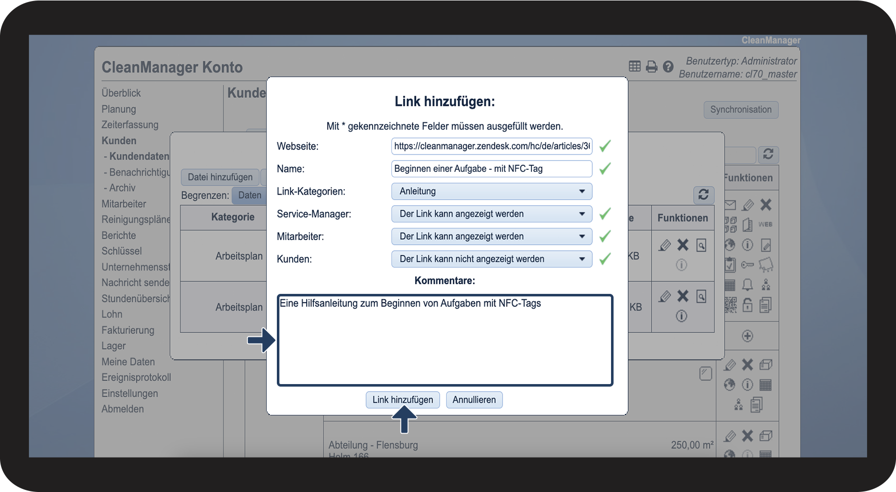Screen dimensions: 896x492
Task: Open the Kunden visibility dropdown
Action: [x=491, y=259]
